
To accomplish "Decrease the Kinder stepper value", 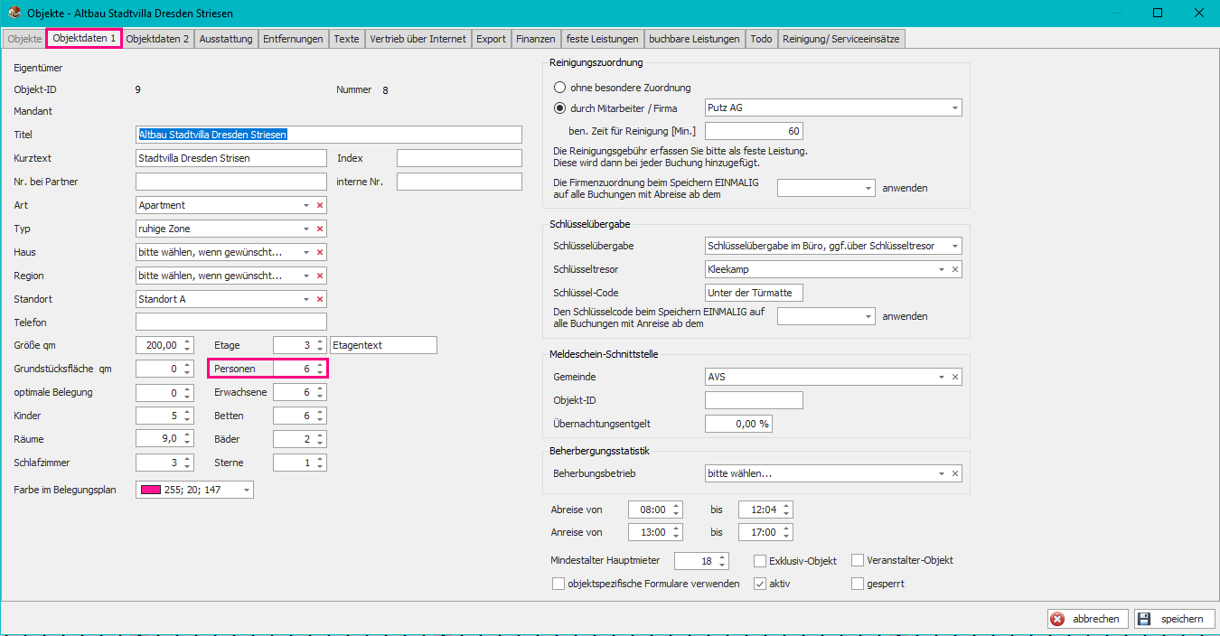I will tap(187, 420).
